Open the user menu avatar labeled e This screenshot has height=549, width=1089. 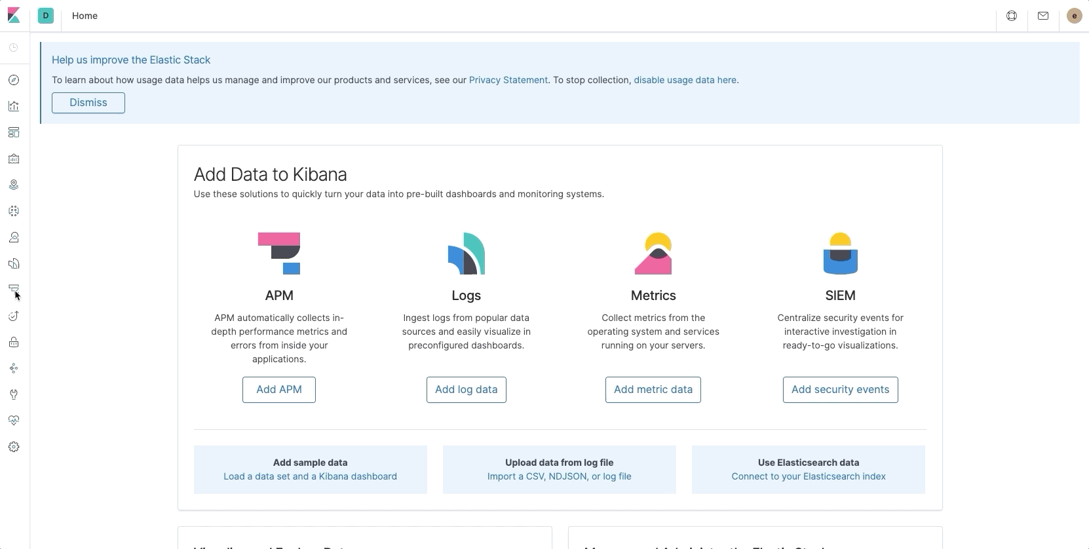click(x=1074, y=16)
